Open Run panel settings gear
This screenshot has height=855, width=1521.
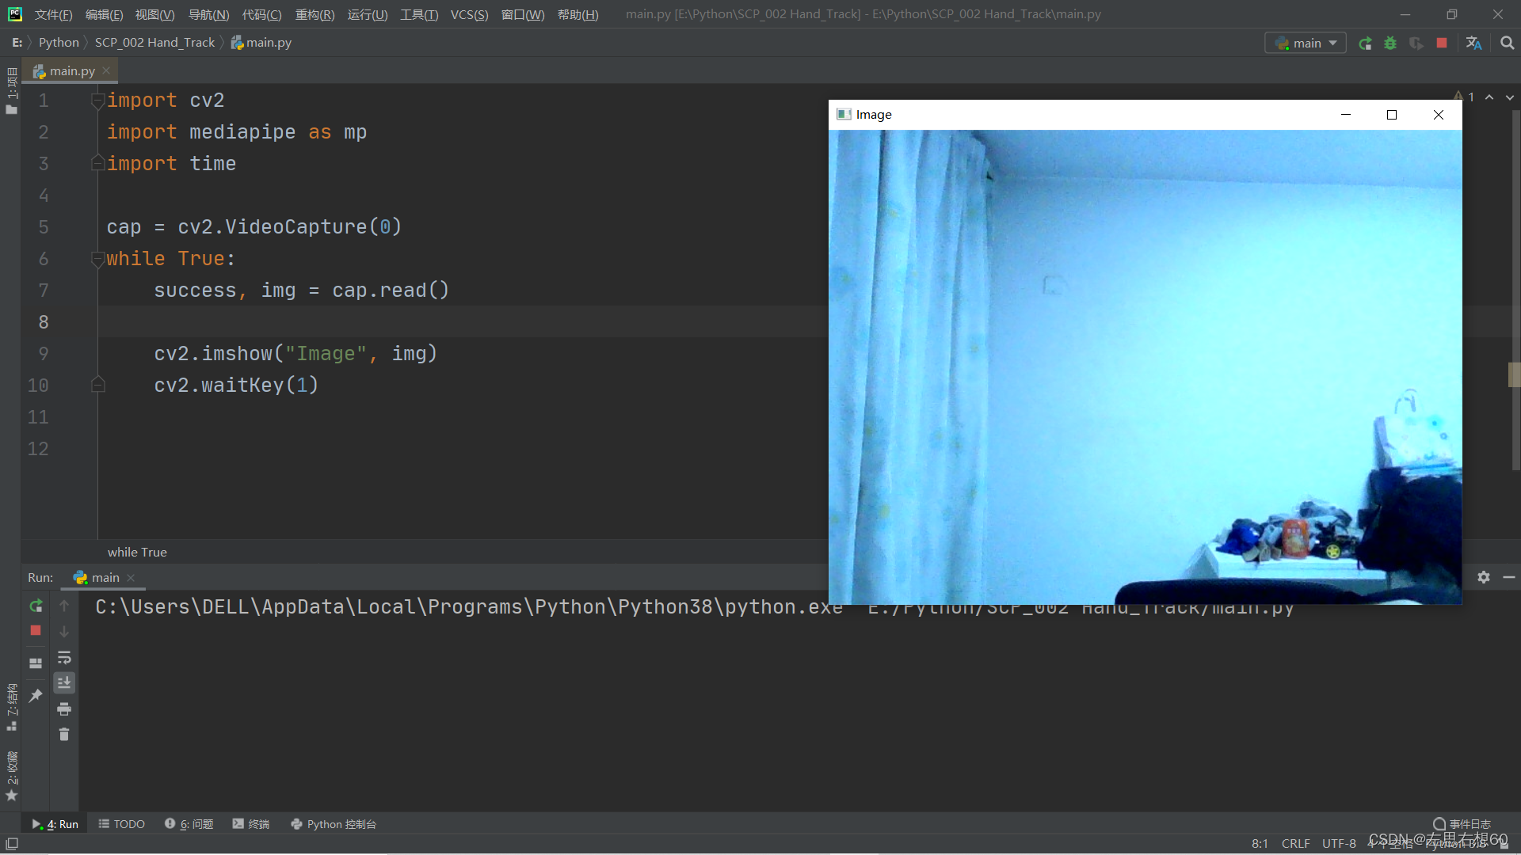coord(1483,578)
